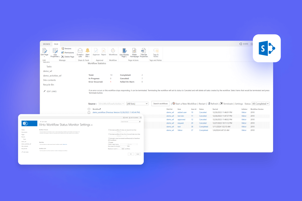Open E-mail a Link from Share & Track
Viewport: 302px width, 201px height.
(80, 52)
